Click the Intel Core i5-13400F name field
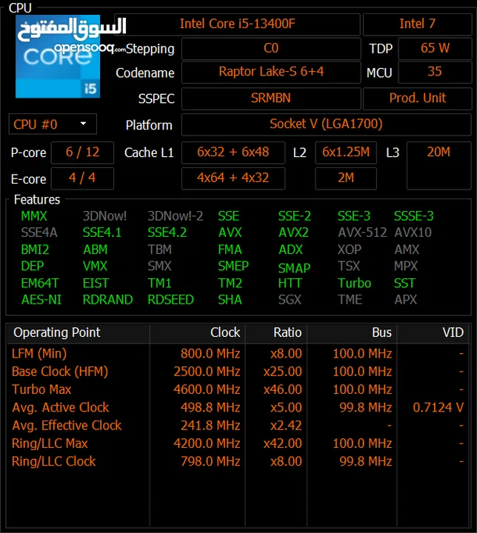Image resolution: width=477 pixels, height=533 pixels. (237, 24)
